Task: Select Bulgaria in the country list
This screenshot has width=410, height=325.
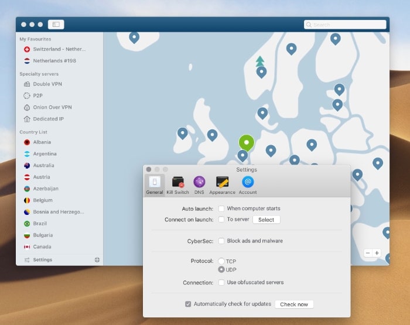Action: [x=43, y=235]
